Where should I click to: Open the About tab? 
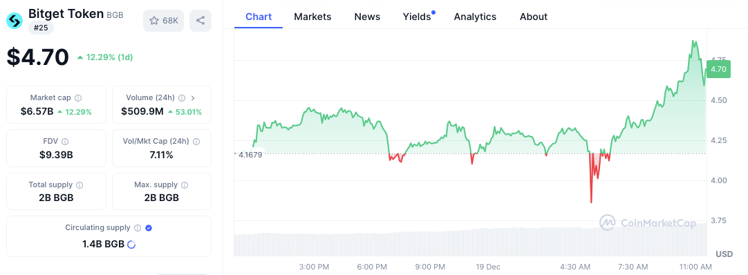click(x=533, y=17)
